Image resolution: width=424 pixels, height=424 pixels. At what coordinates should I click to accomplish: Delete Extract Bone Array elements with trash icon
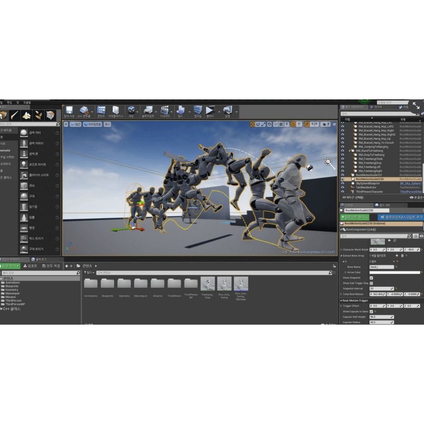pyautogui.click(x=402, y=256)
